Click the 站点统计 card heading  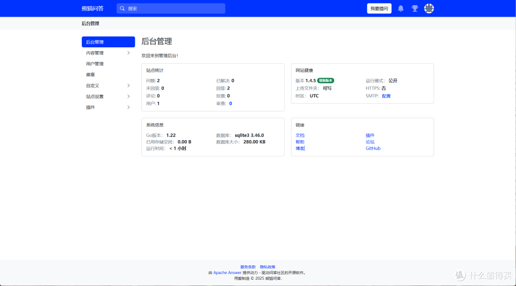(x=155, y=70)
